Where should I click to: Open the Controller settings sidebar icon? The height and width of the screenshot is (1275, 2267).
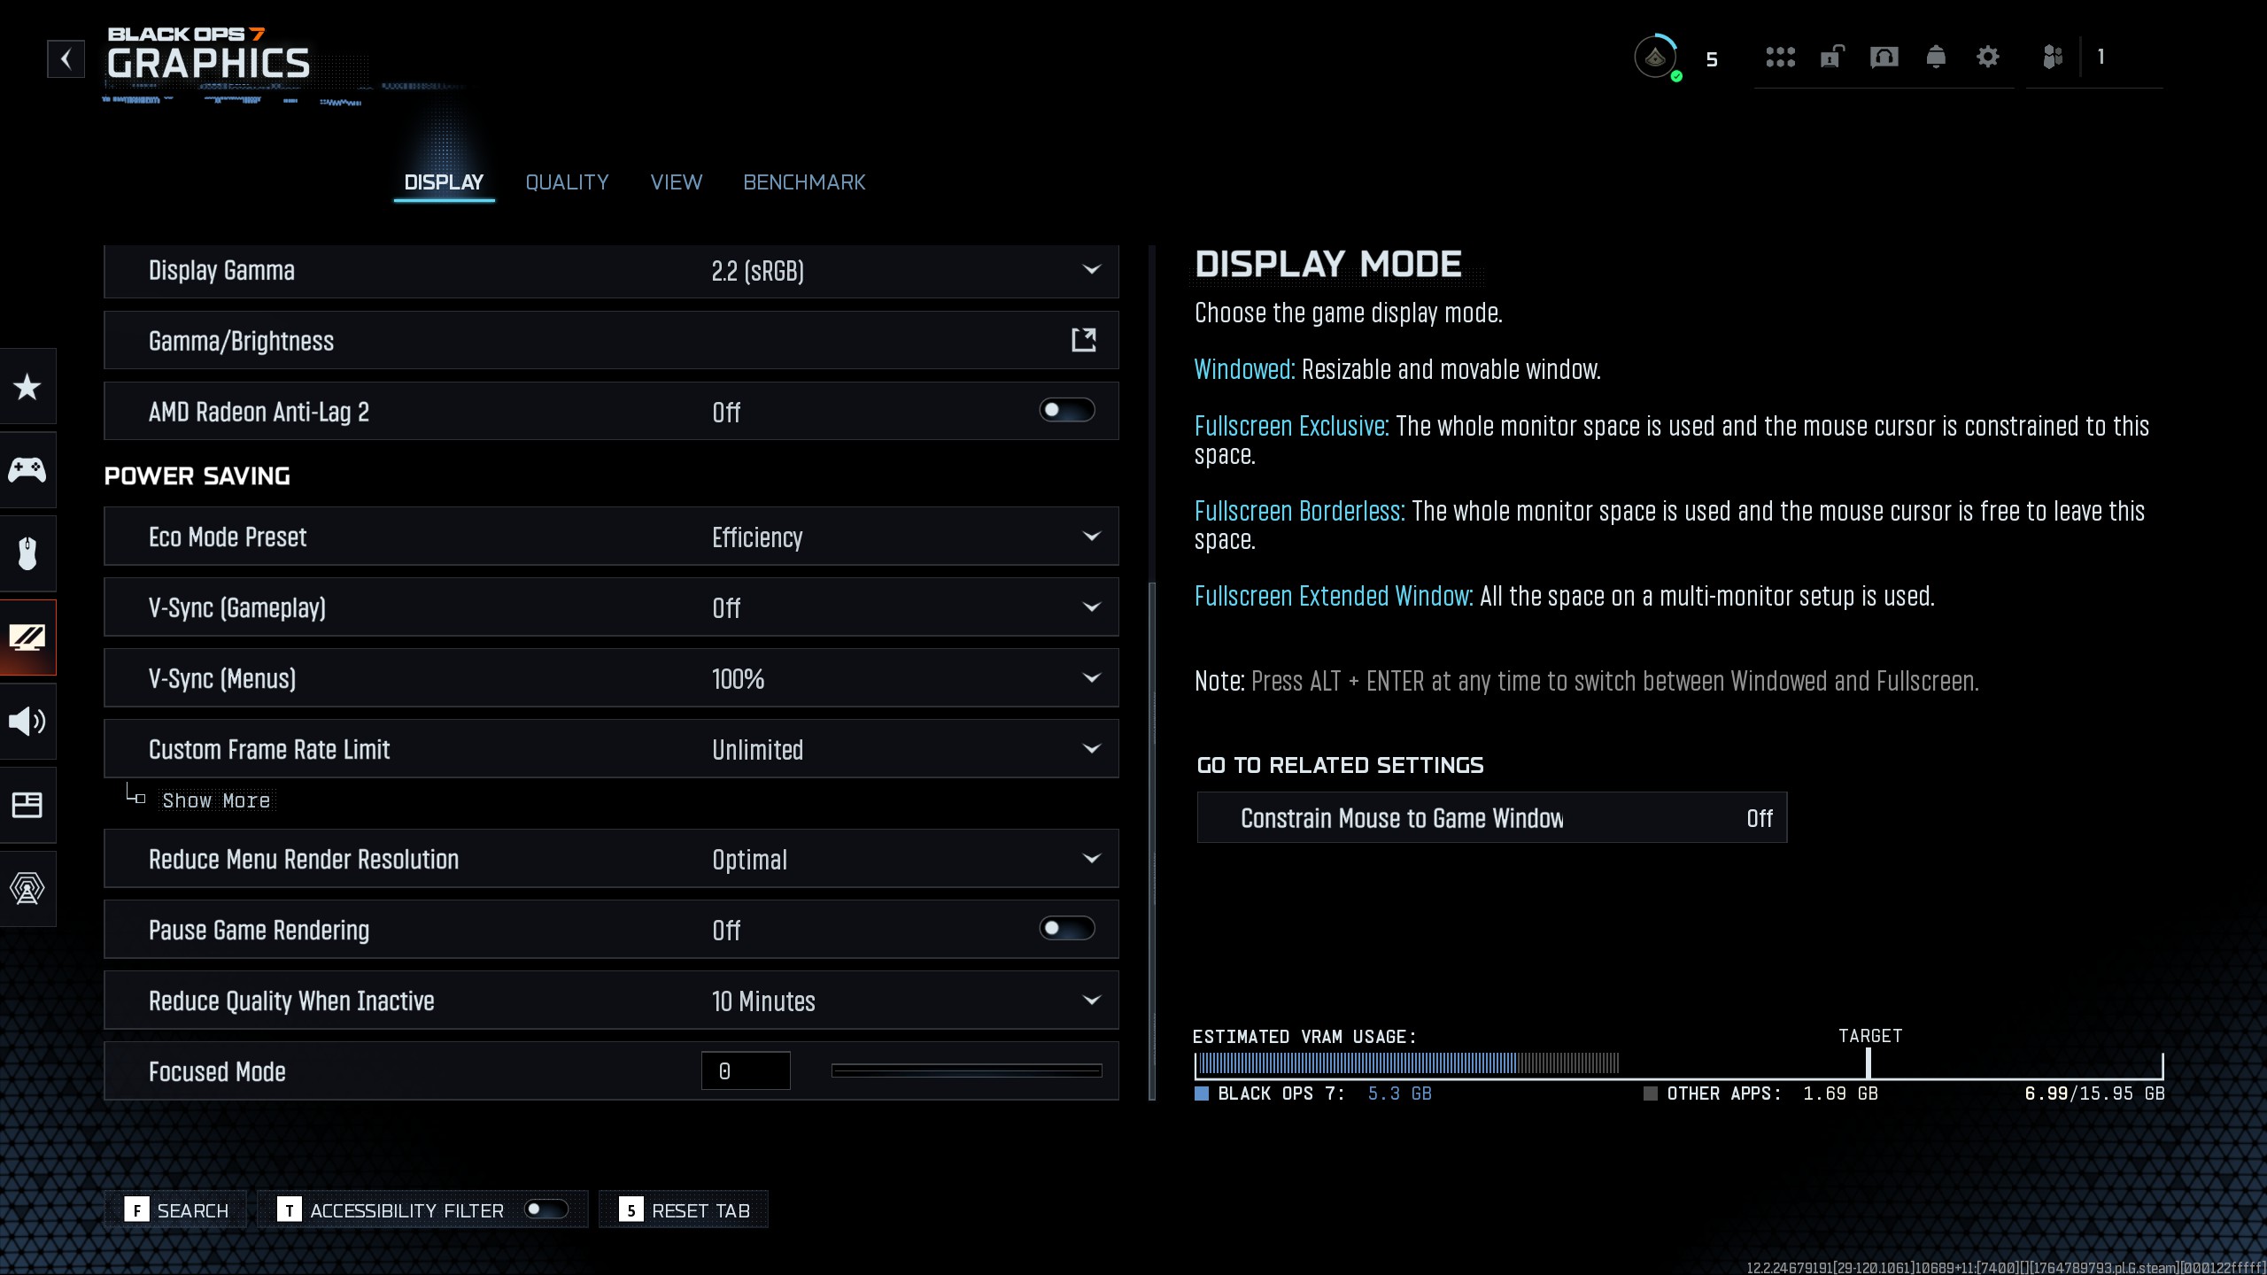27,469
